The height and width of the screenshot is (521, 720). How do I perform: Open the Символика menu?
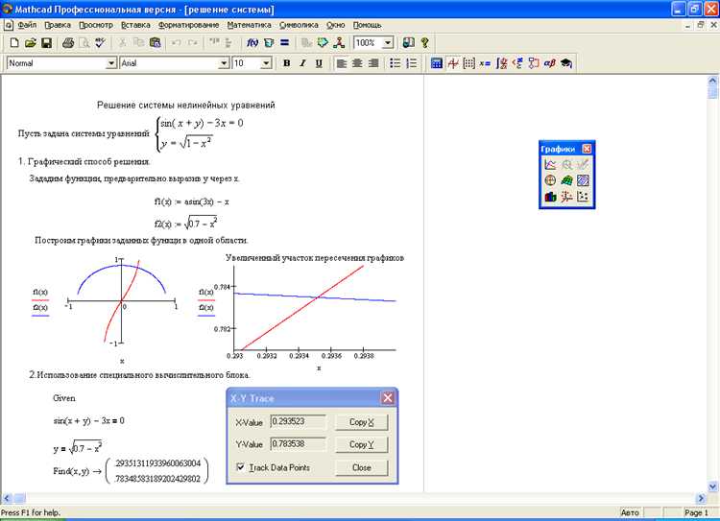(299, 25)
